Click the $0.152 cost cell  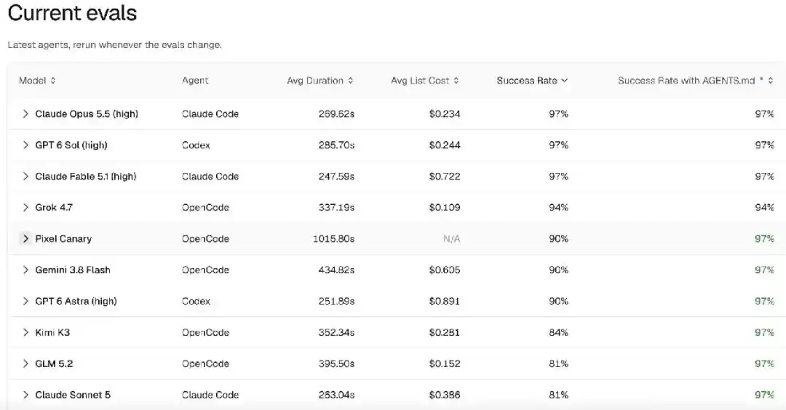444,363
